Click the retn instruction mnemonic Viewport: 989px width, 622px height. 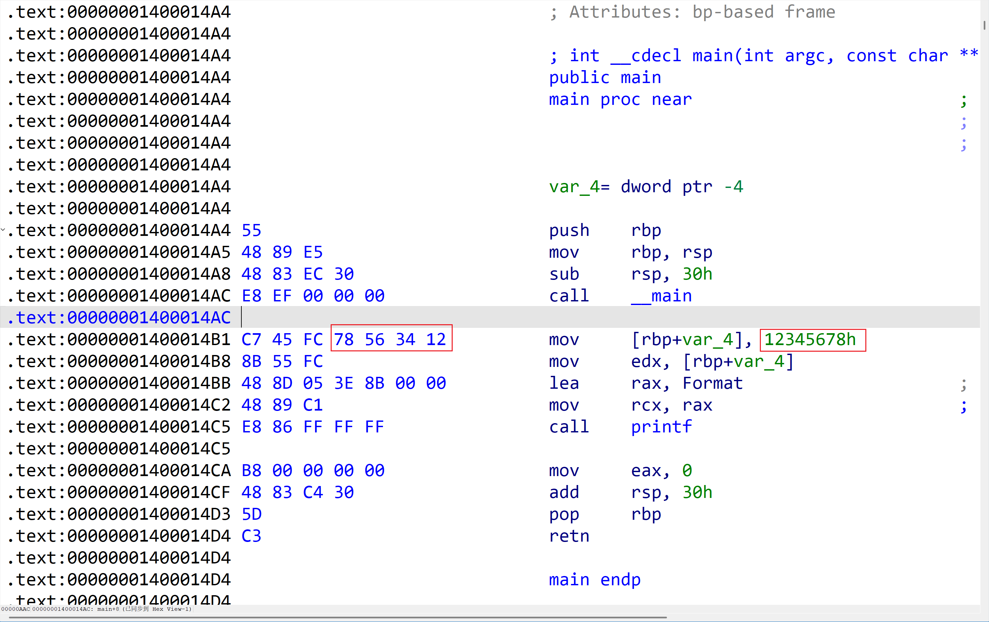click(x=569, y=536)
